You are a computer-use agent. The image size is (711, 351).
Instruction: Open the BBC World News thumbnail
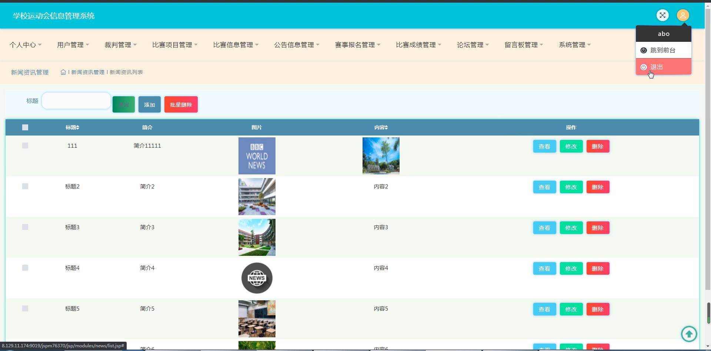[x=257, y=156]
